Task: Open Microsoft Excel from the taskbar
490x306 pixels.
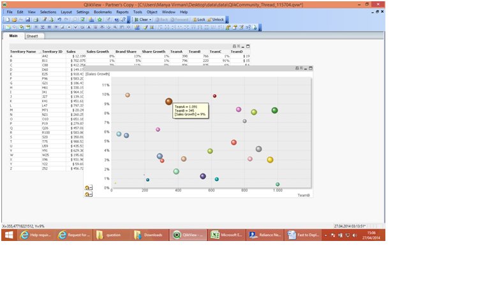Action: click(227, 235)
